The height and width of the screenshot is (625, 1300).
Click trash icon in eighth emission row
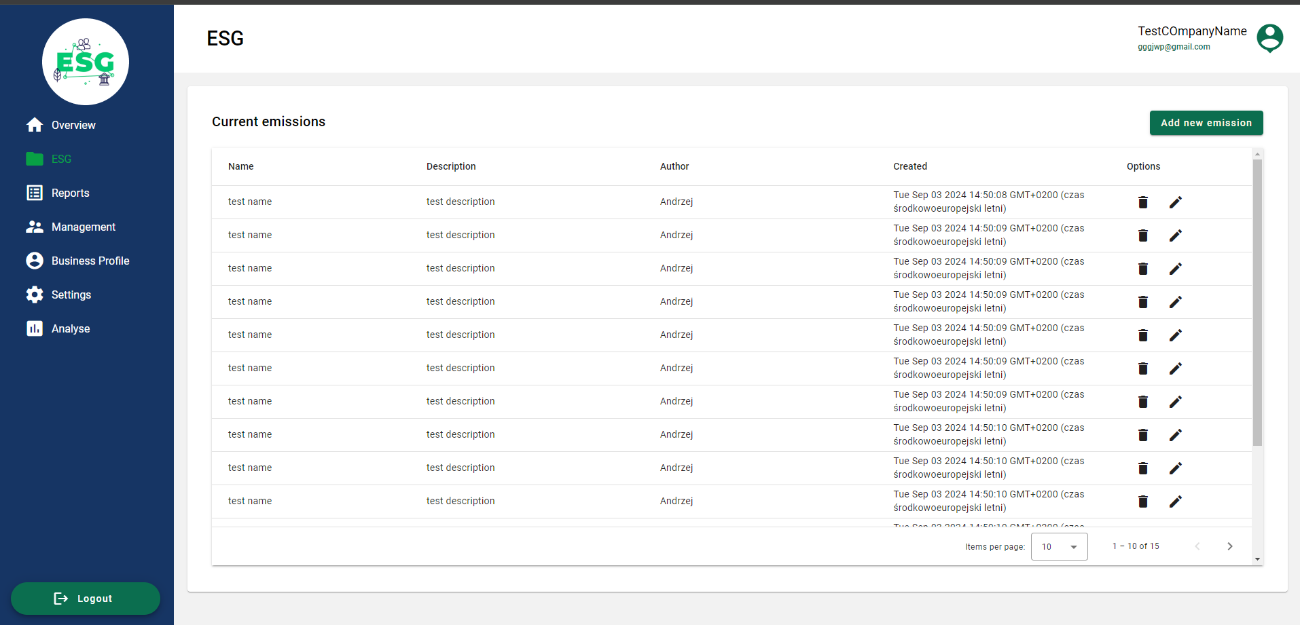[1143, 435]
